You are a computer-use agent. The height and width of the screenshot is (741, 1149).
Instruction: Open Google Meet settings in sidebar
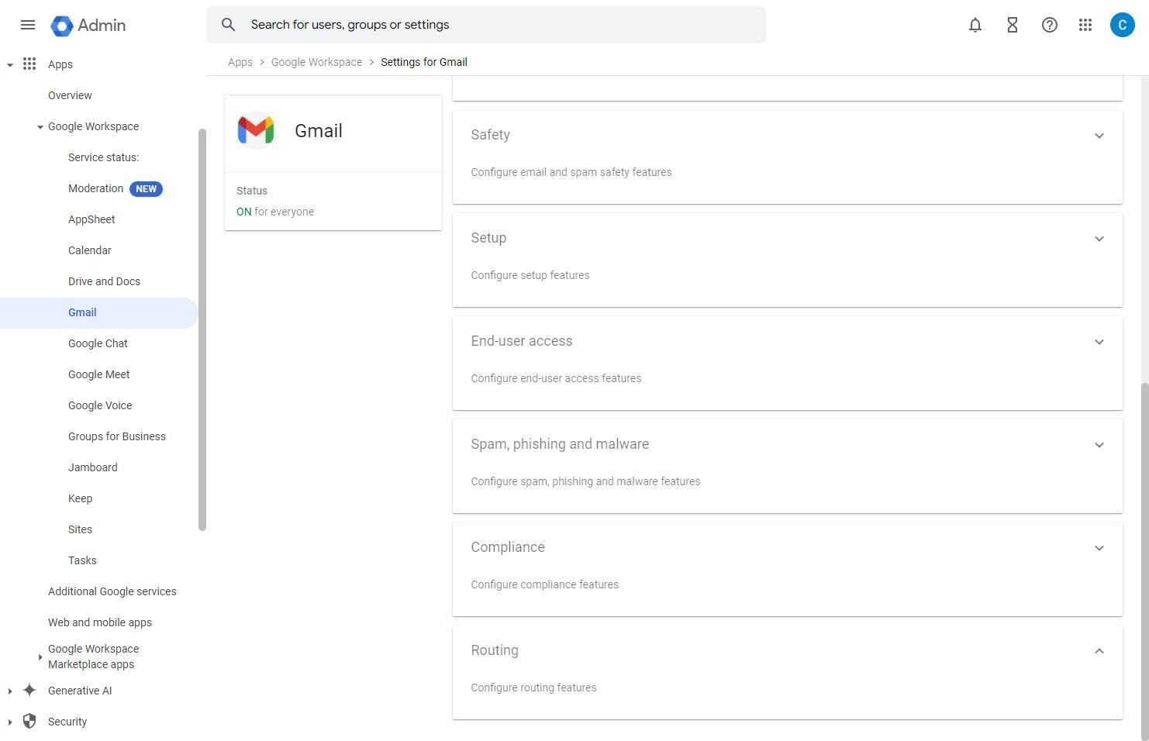[98, 374]
